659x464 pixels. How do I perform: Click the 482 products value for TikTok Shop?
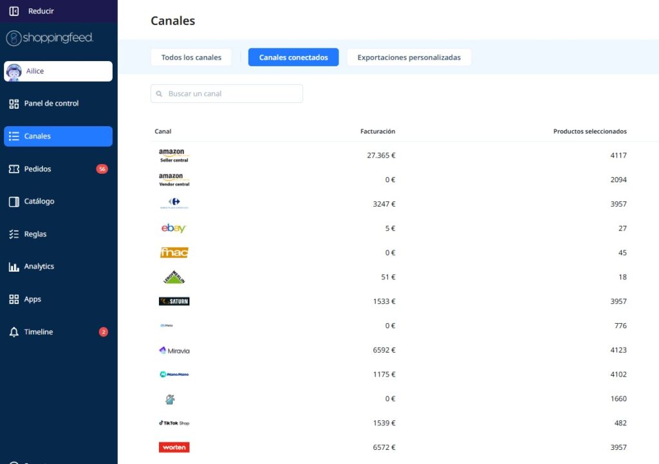coord(620,423)
